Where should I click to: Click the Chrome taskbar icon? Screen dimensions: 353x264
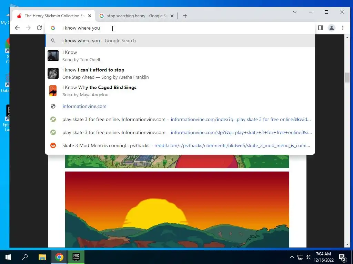pyautogui.click(x=59, y=257)
